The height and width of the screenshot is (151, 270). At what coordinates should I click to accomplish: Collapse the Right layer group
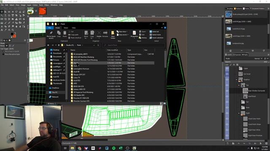click(x=239, y=113)
